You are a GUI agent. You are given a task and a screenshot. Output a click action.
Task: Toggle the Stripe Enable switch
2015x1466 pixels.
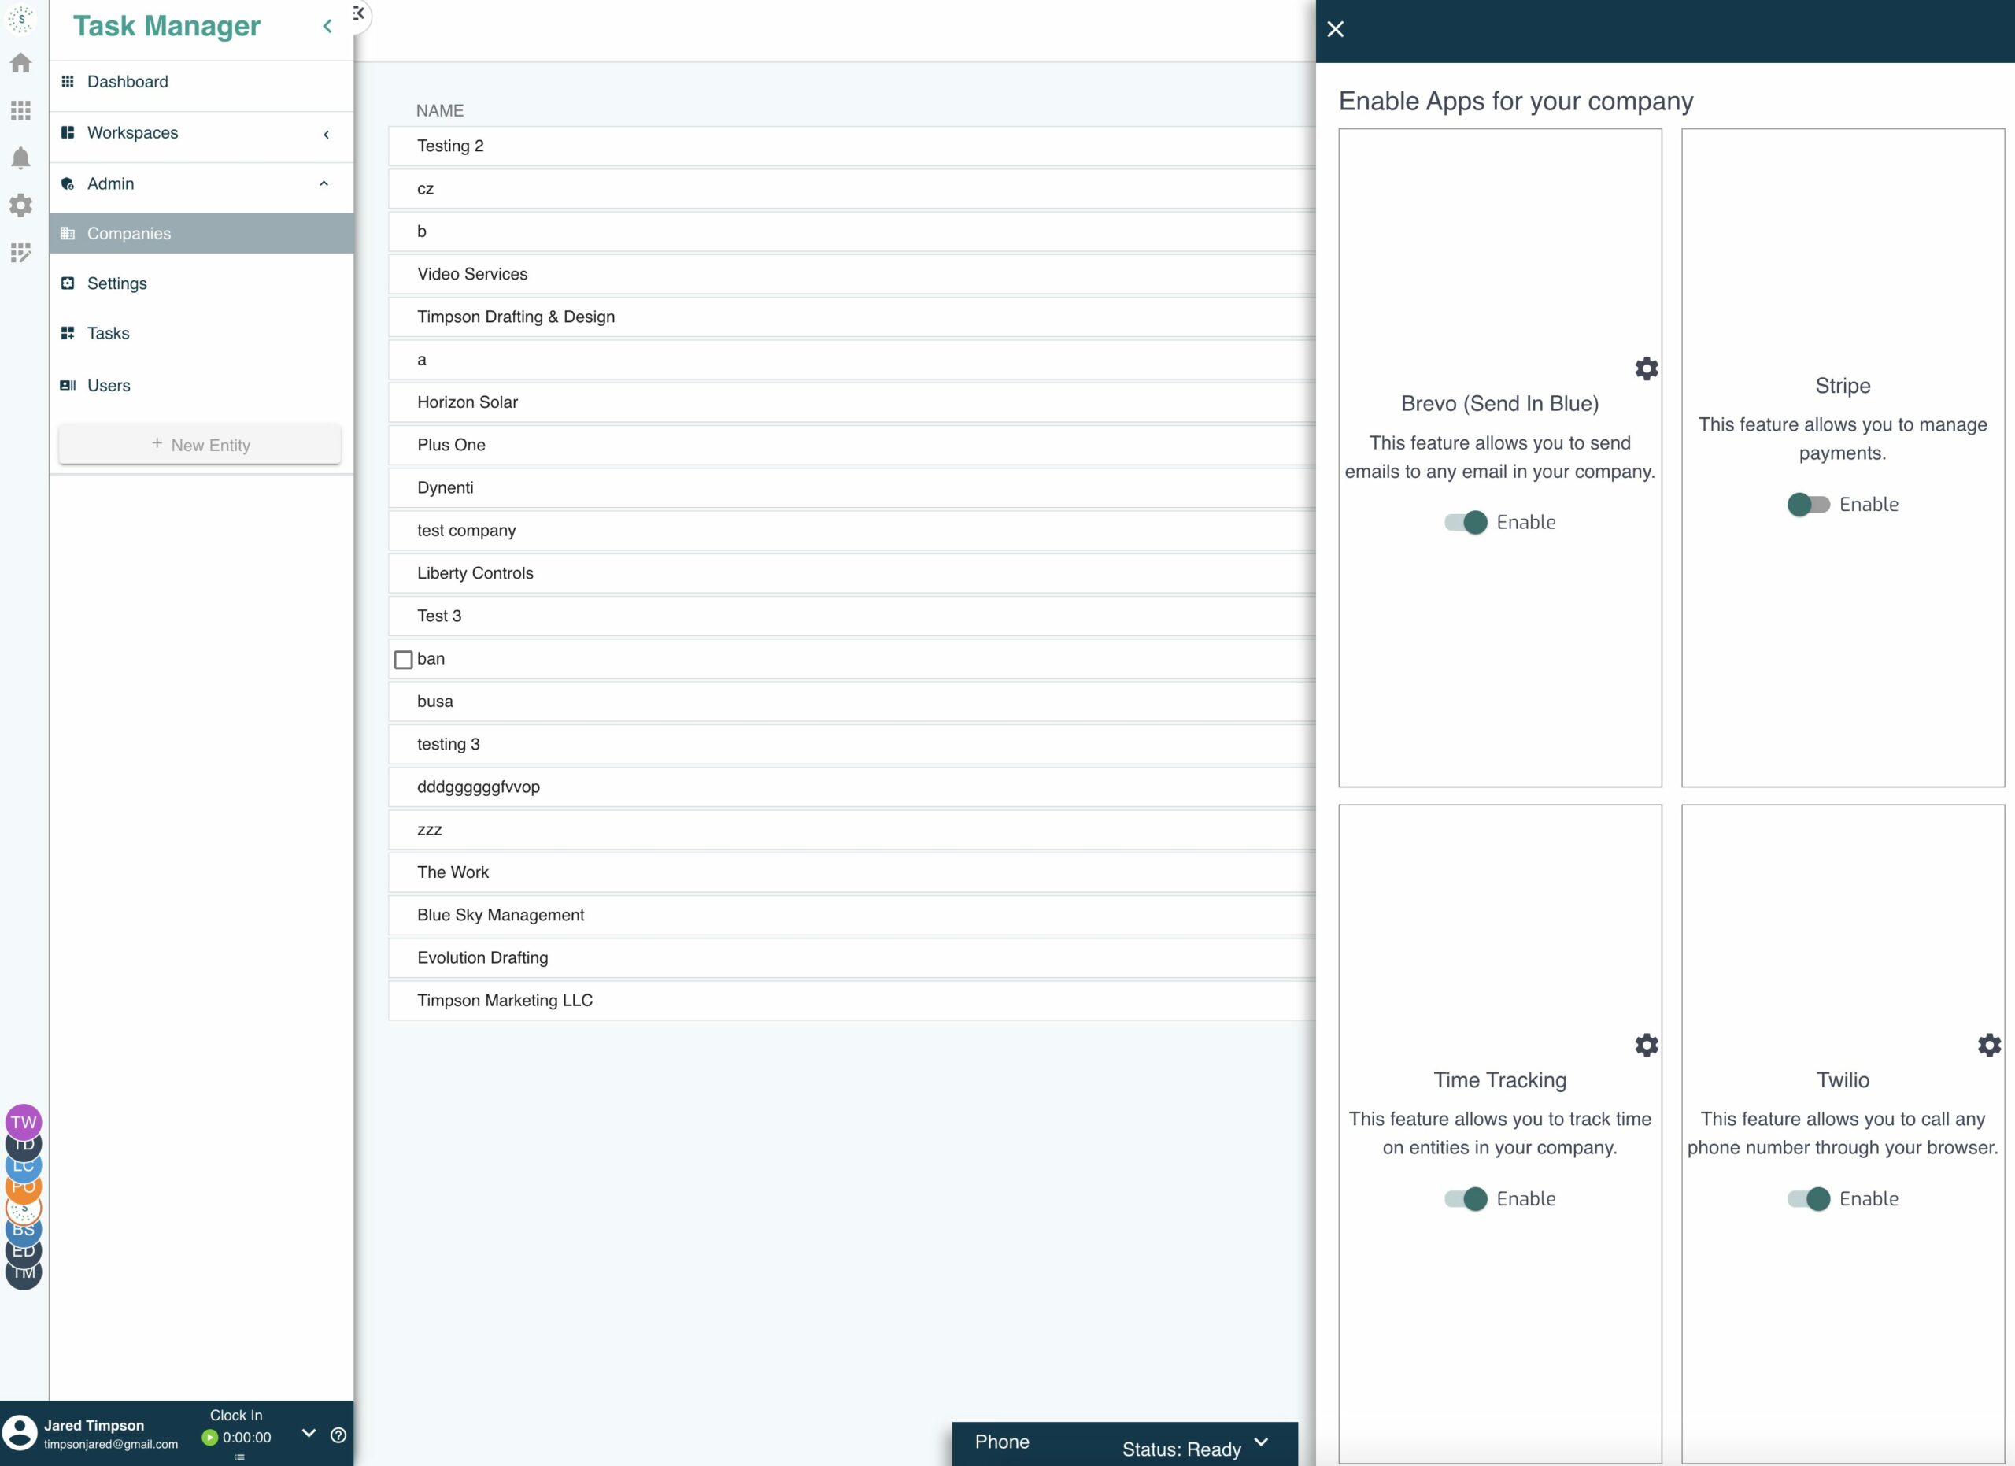[1808, 505]
